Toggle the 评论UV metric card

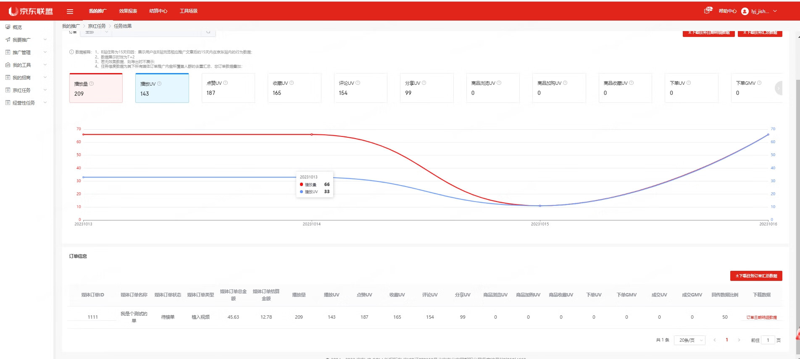click(360, 88)
